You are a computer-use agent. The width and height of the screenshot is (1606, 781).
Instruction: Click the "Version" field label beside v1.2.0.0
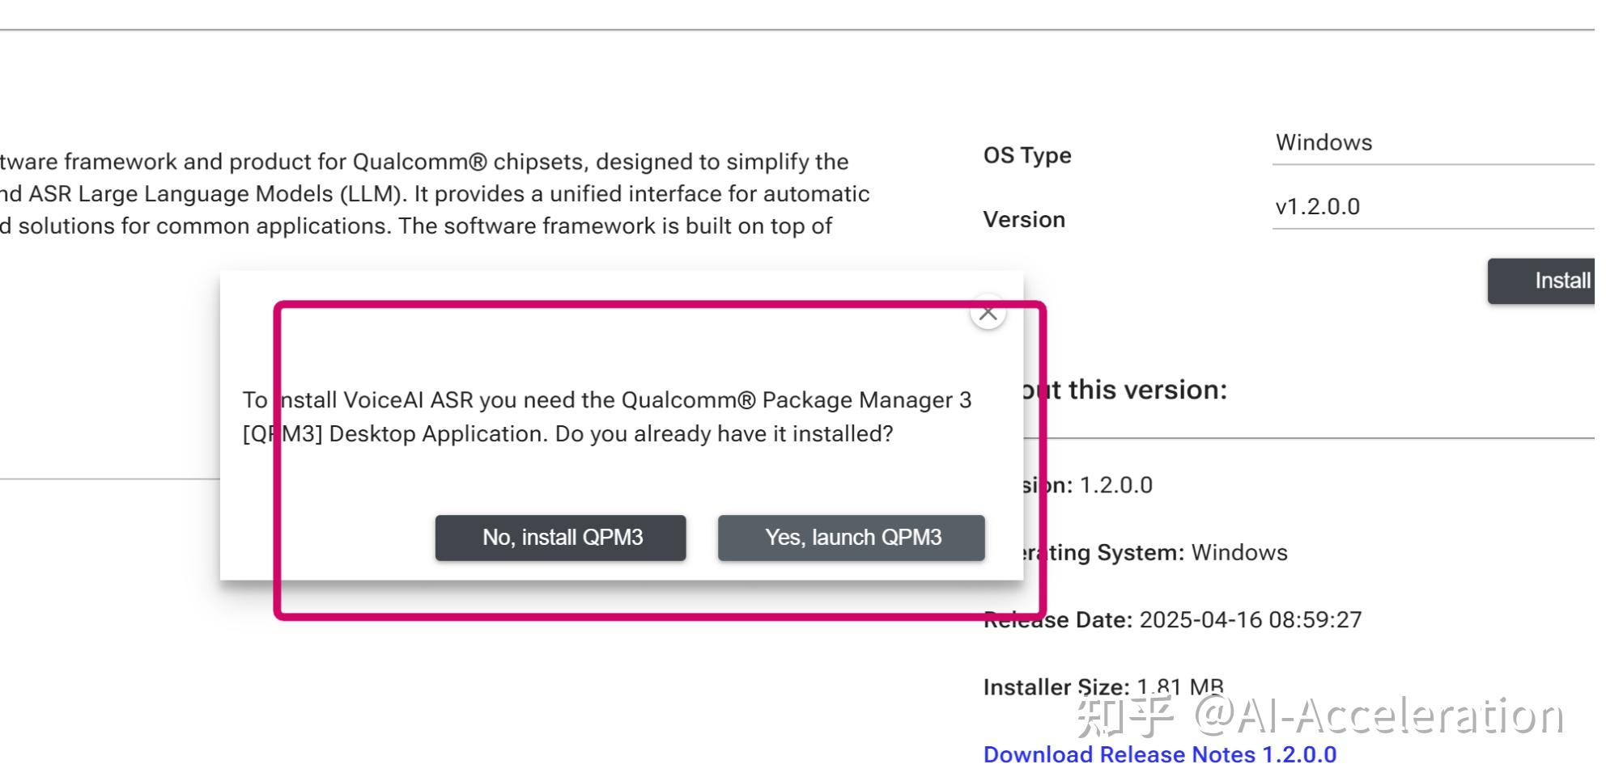pos(1024,220)
